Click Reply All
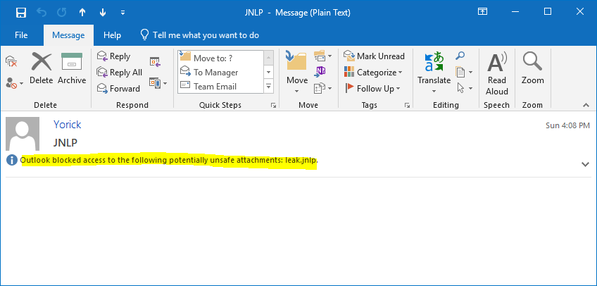 (120, 73)
